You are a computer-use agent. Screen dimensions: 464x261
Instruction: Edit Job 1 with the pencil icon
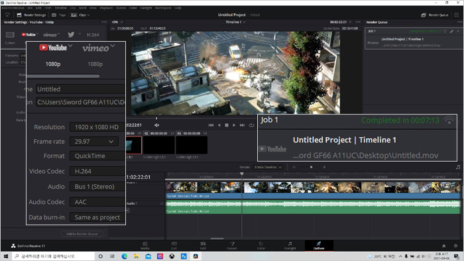452,31
